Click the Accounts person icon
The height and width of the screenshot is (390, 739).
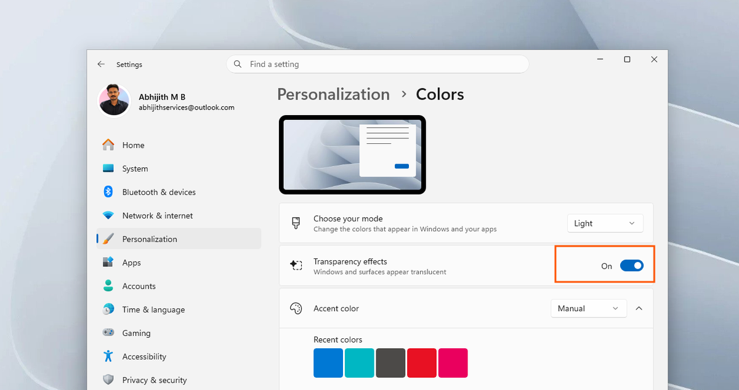(x=108, y=286)
